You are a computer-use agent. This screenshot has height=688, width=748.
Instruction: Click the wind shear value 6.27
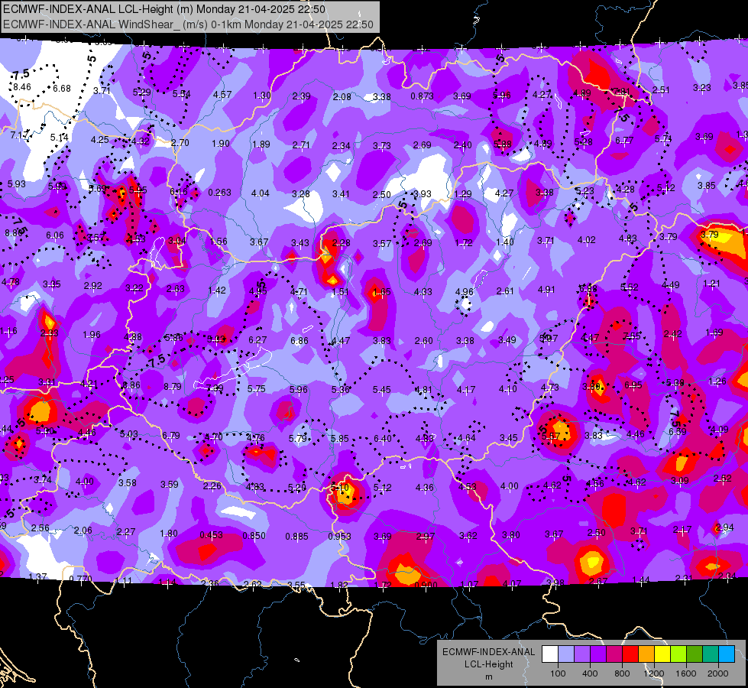pyautogui.click(x=257, y=340)
